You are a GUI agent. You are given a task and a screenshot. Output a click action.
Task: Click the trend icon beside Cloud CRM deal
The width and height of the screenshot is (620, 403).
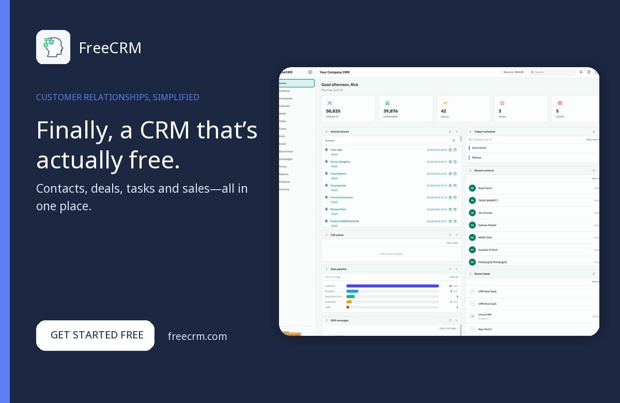click(x=472, y=316)
